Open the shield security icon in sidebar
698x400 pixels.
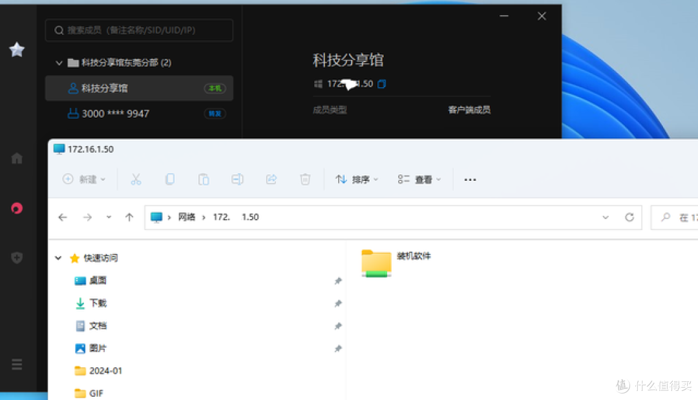(17, 257)
